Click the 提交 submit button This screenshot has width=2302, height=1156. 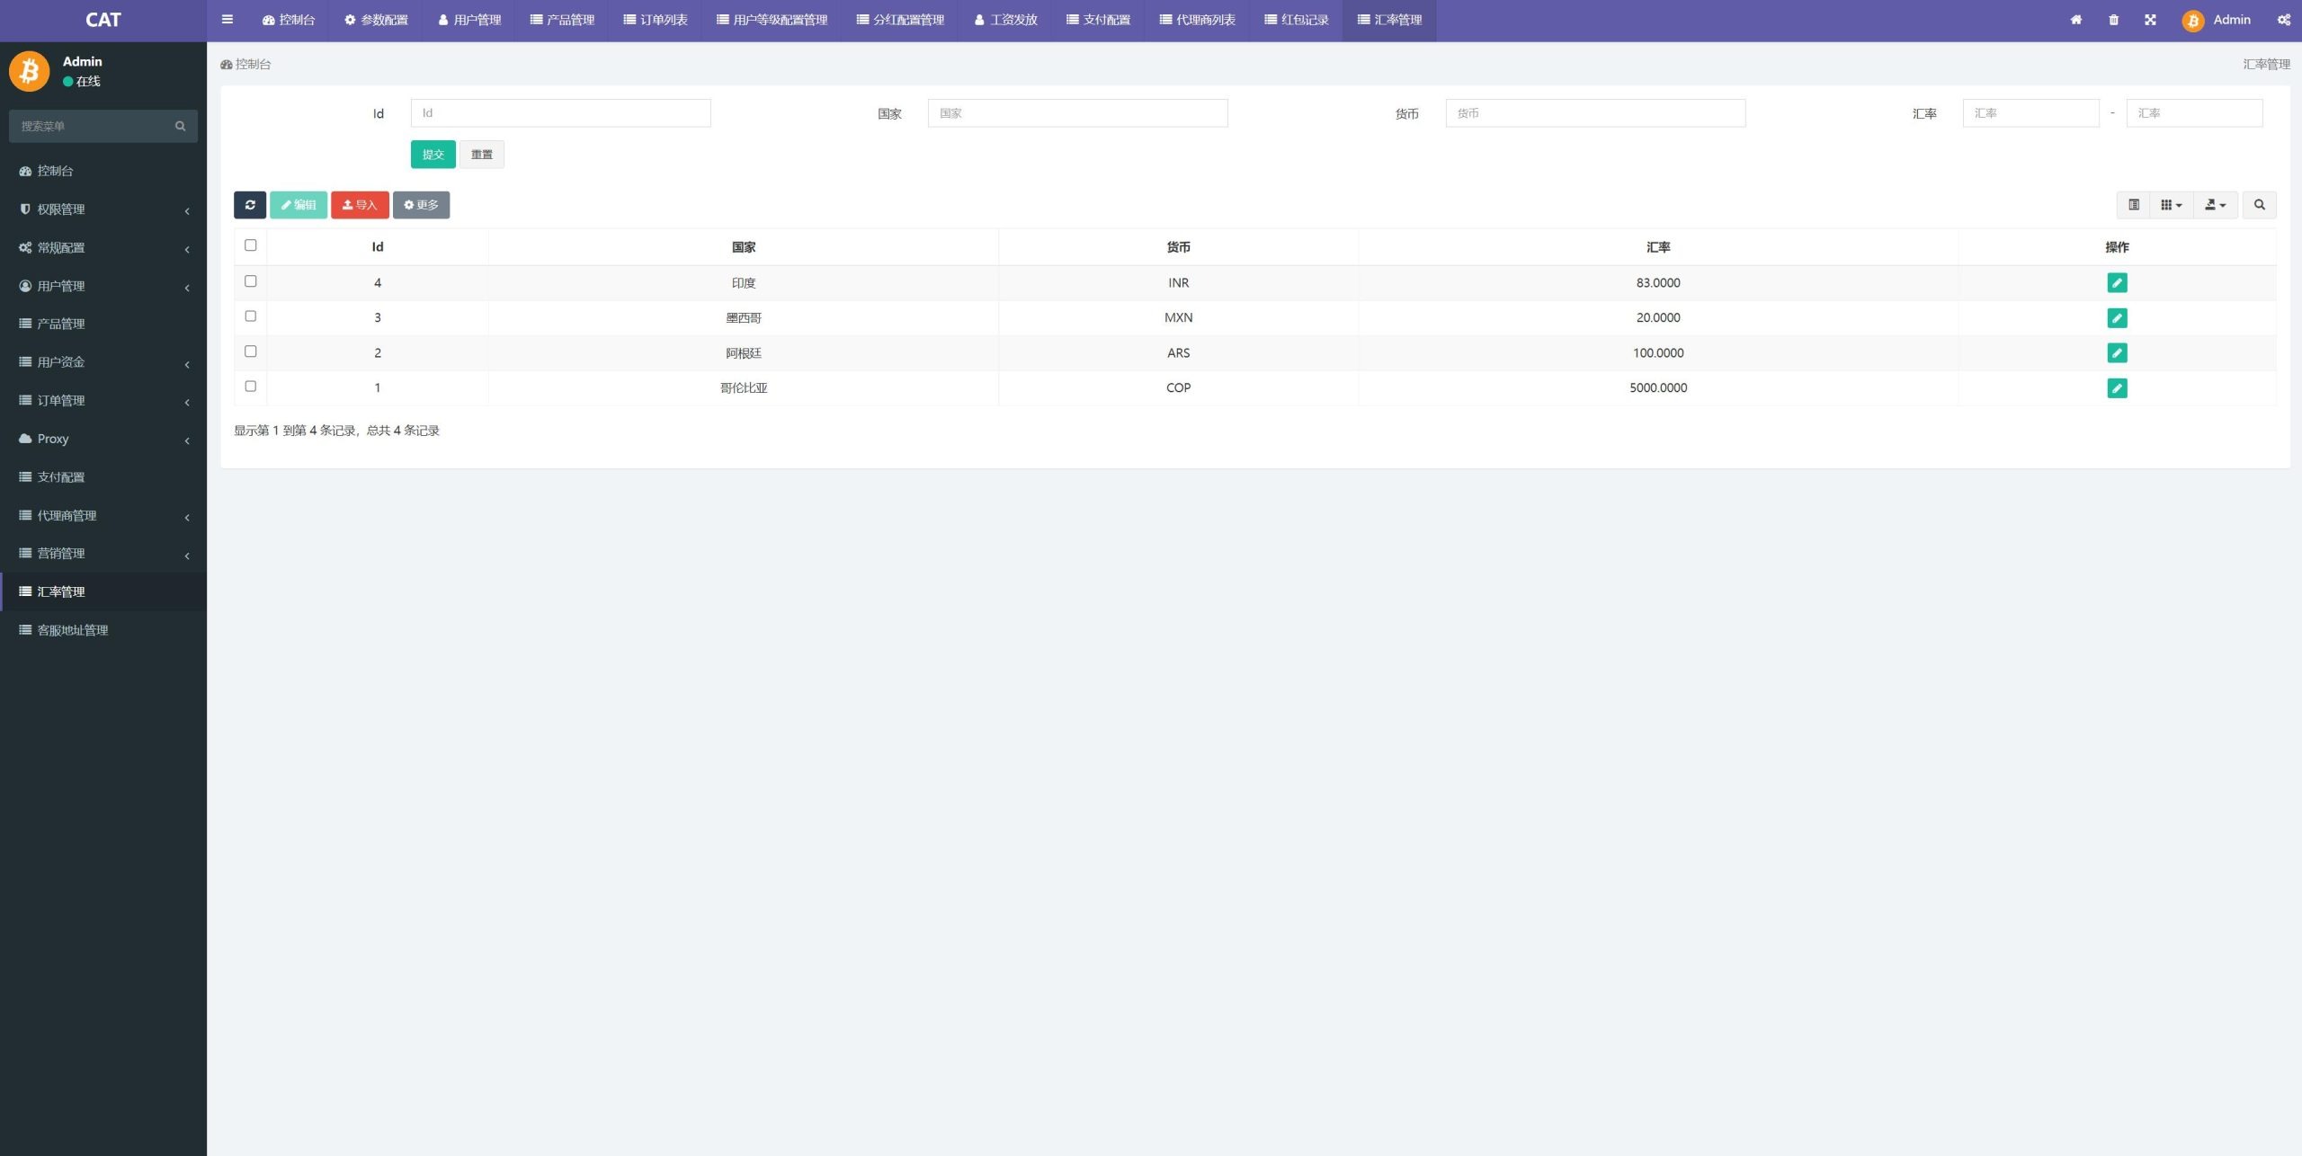433,154
